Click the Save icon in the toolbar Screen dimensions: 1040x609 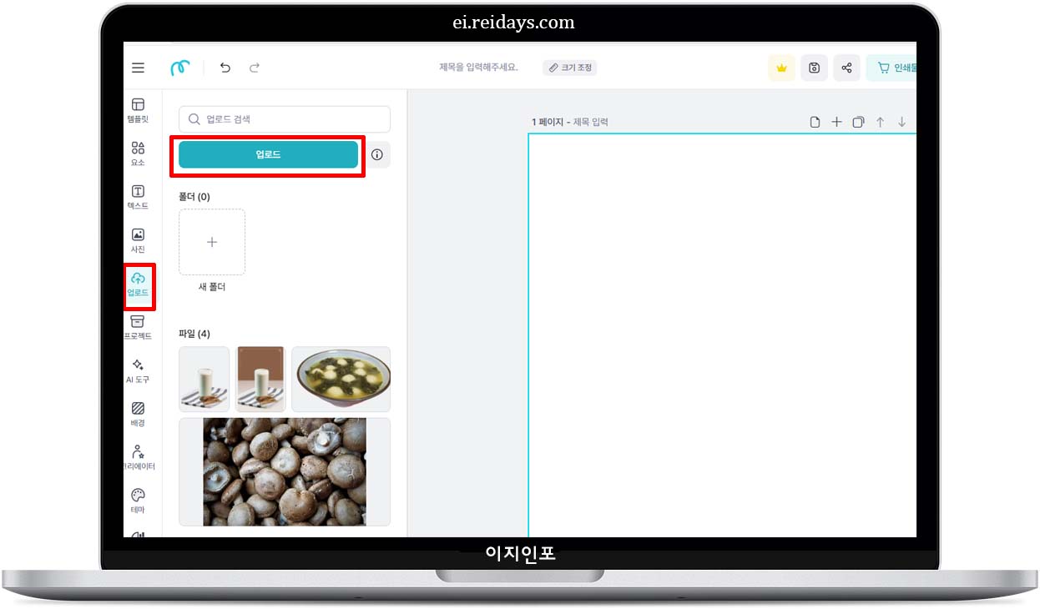coord(814,68)
